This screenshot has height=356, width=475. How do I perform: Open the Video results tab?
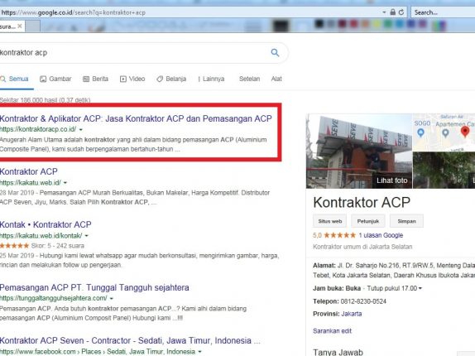[x=132, y=79]
